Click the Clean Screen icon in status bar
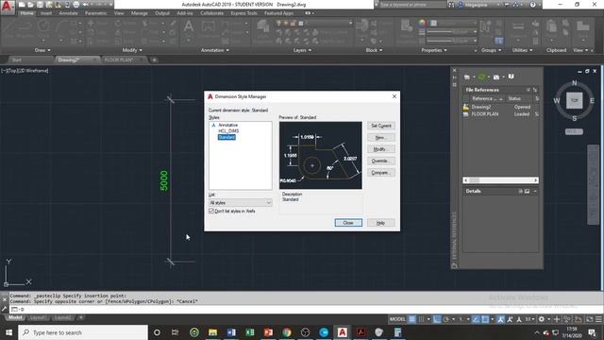Screen dimensions: 604x340 (589, 319)
